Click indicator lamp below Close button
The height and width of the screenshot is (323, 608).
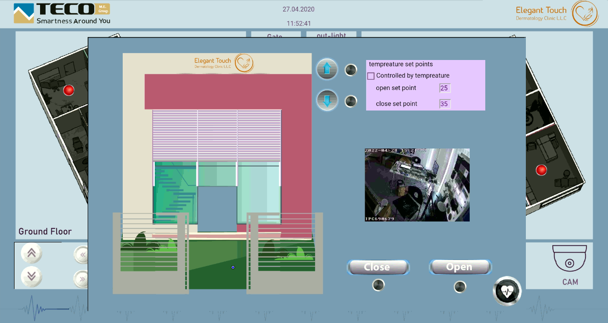pos(379,285)
